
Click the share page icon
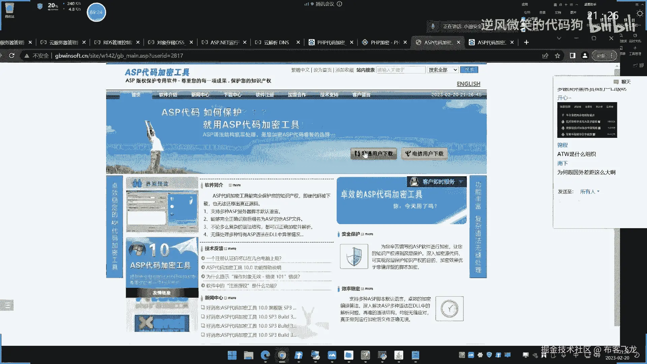tap(545, 56)
